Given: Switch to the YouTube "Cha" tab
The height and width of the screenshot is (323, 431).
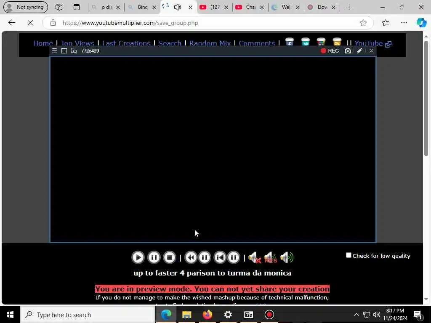Looking at the screenshot, I should (250, 7).
